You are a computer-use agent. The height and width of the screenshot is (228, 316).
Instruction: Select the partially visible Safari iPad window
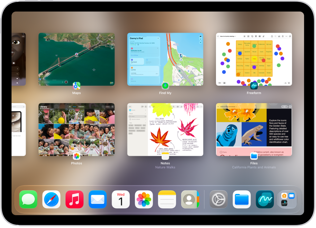coord(18,129)
